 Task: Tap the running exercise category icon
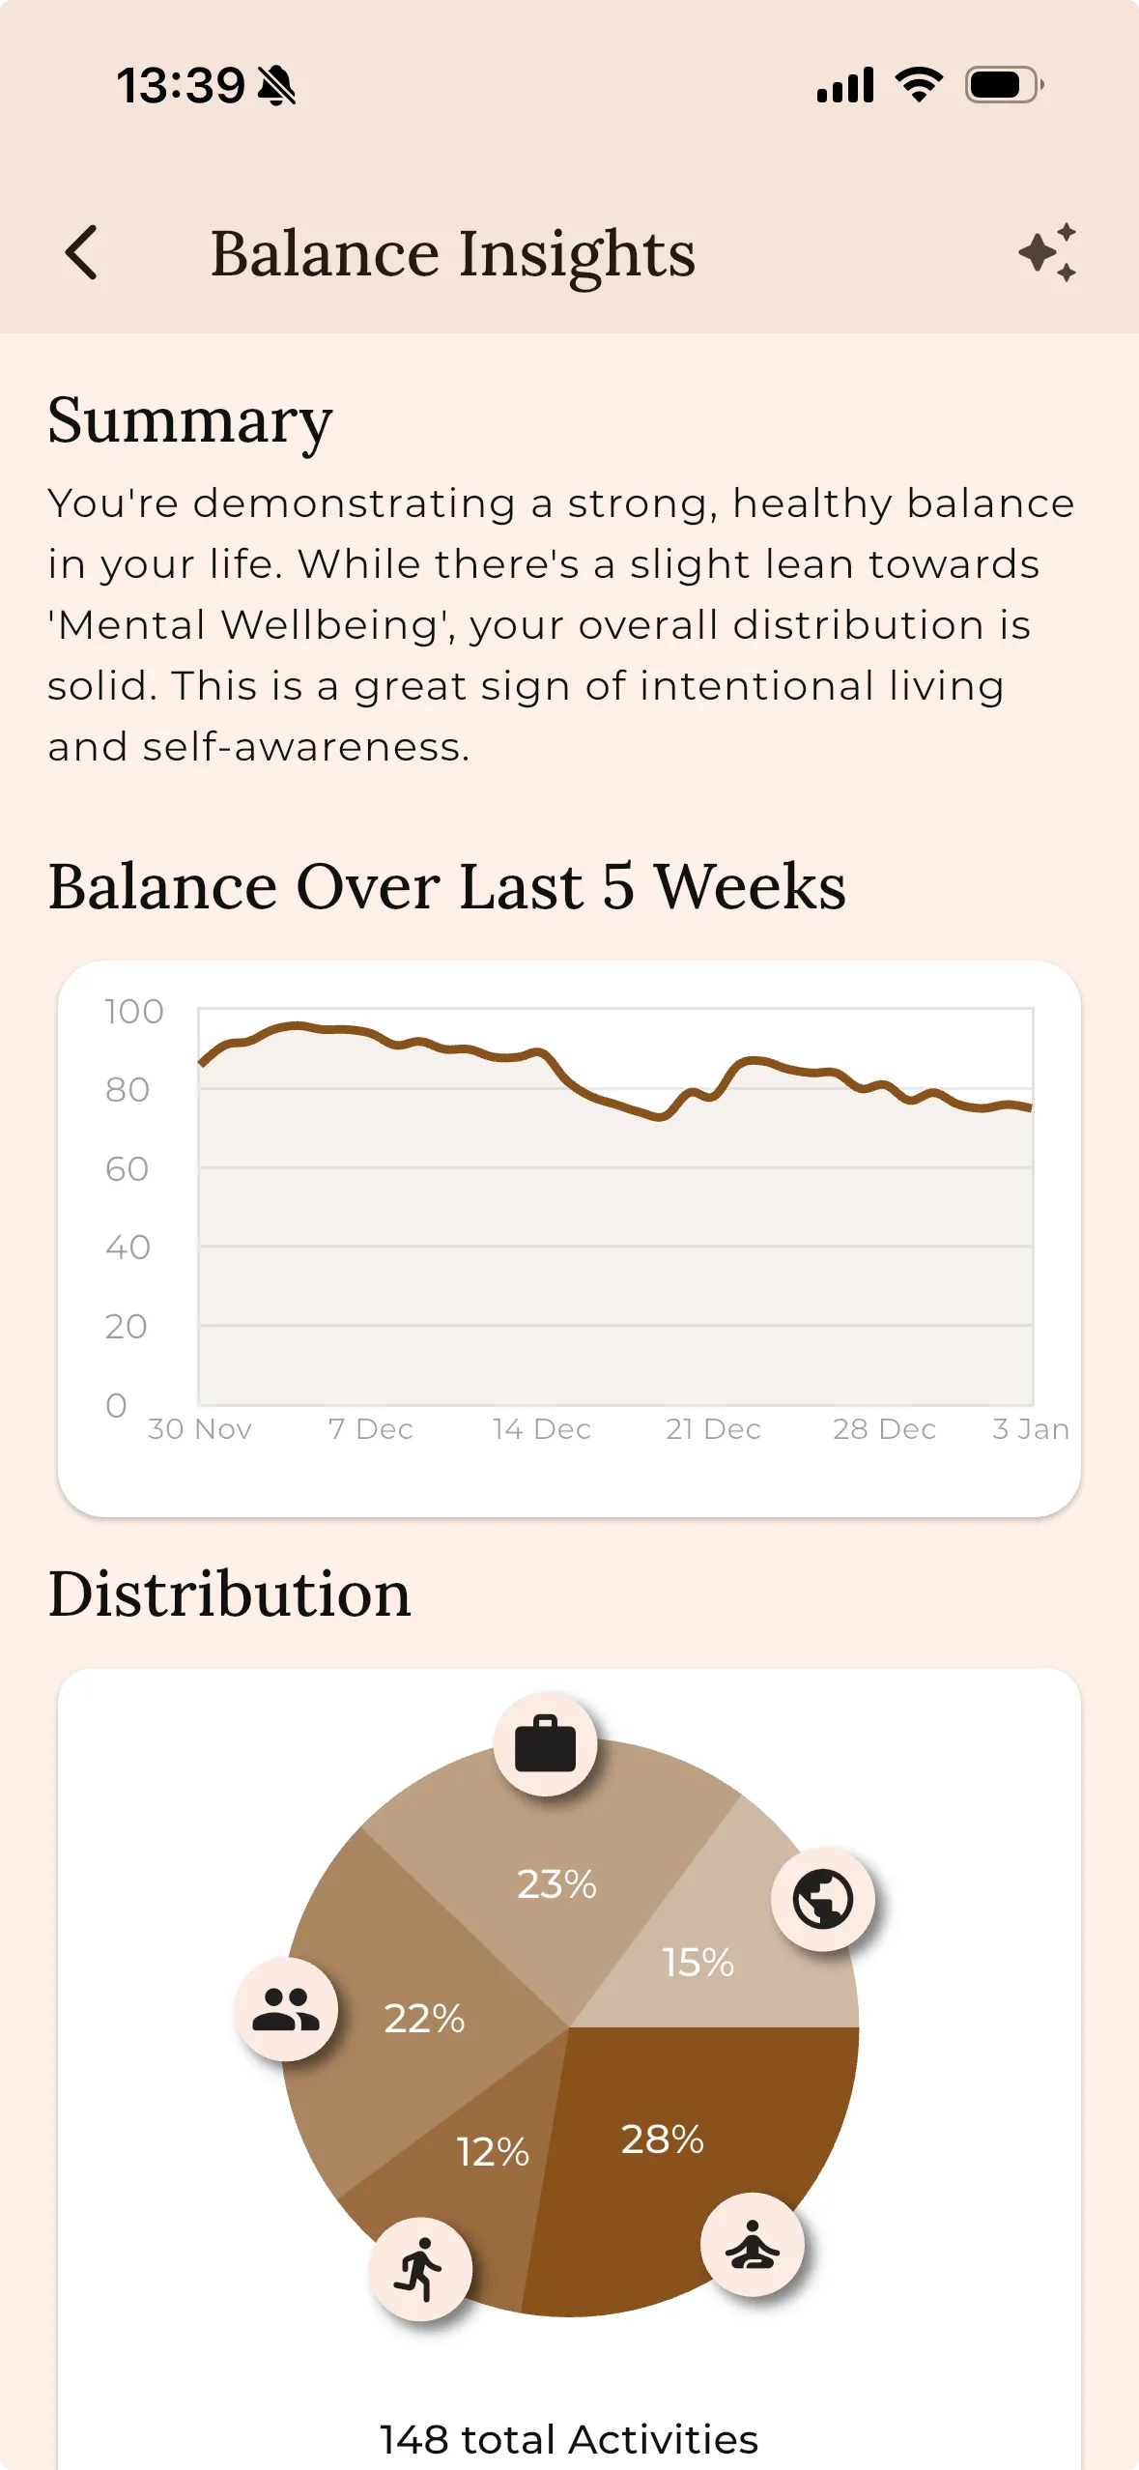[419, 2269]
